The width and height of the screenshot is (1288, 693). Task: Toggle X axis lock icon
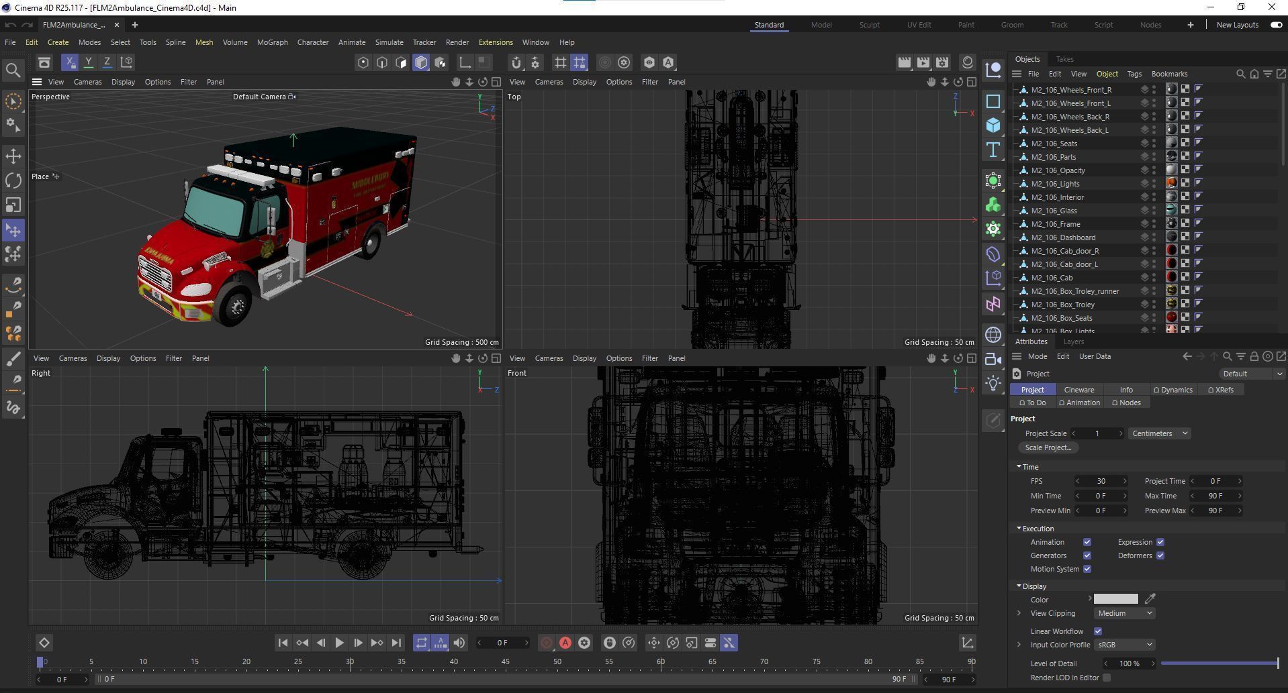70,62
